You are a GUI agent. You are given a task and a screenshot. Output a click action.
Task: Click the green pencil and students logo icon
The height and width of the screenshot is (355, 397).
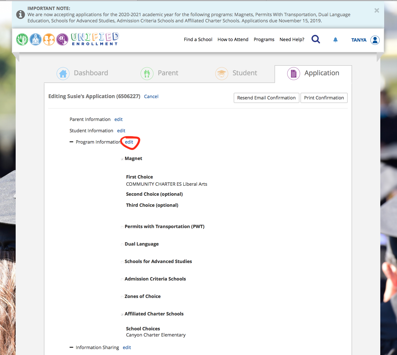pyautogui.click(x=22, y=40)
